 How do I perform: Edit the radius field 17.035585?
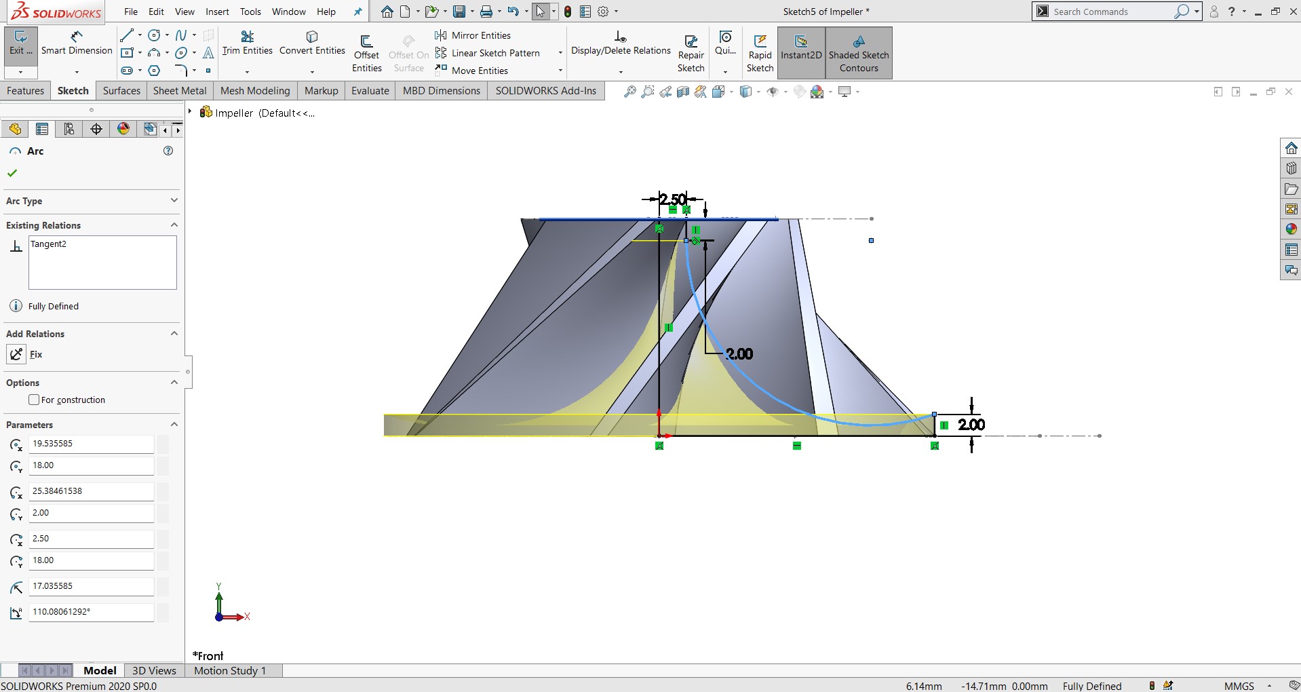(x=91, y=586)
